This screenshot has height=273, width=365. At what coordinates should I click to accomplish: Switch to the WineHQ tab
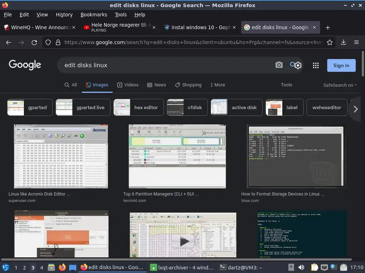[40, 27]
